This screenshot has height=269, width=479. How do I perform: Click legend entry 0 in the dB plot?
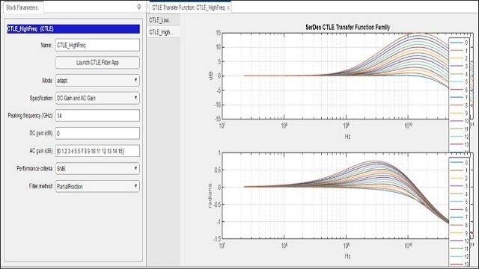tap(459, 43)
